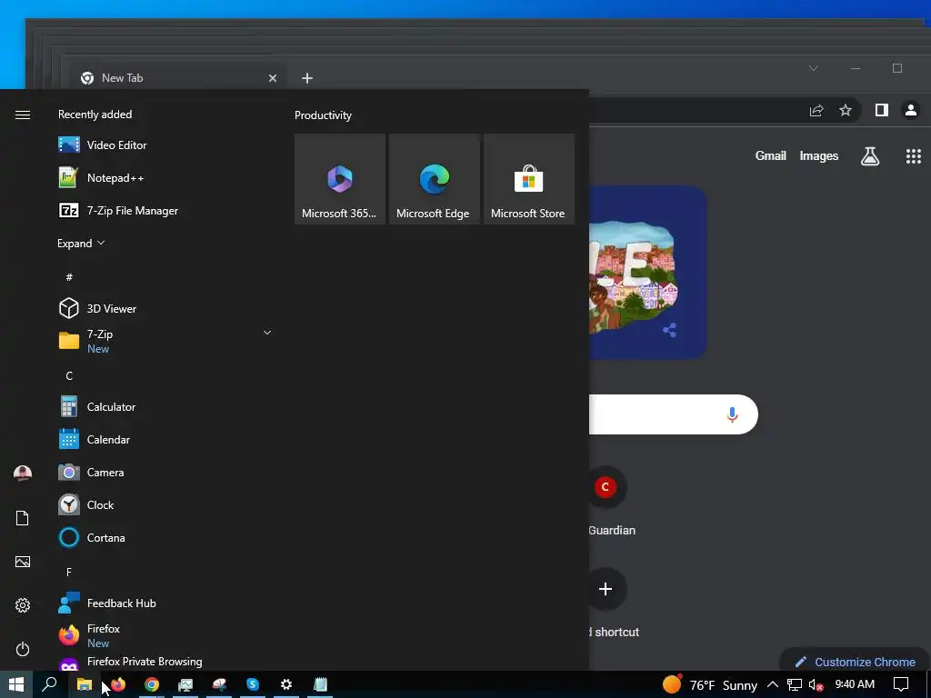Close the New Tab tab in Chrome
The height and width of the screenshot is (698, 931).
click(273, 78)
